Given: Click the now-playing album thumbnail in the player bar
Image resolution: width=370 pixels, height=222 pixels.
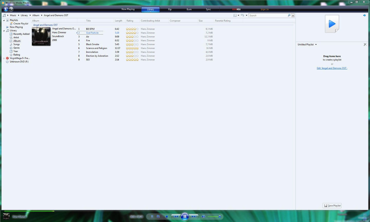Looking at the screenshot, I should [6, 216].
